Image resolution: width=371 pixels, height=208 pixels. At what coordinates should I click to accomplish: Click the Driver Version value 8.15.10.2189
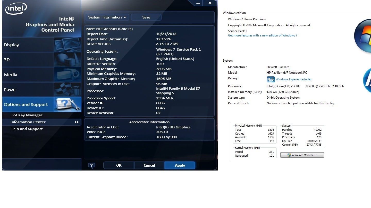click(167, 44)
